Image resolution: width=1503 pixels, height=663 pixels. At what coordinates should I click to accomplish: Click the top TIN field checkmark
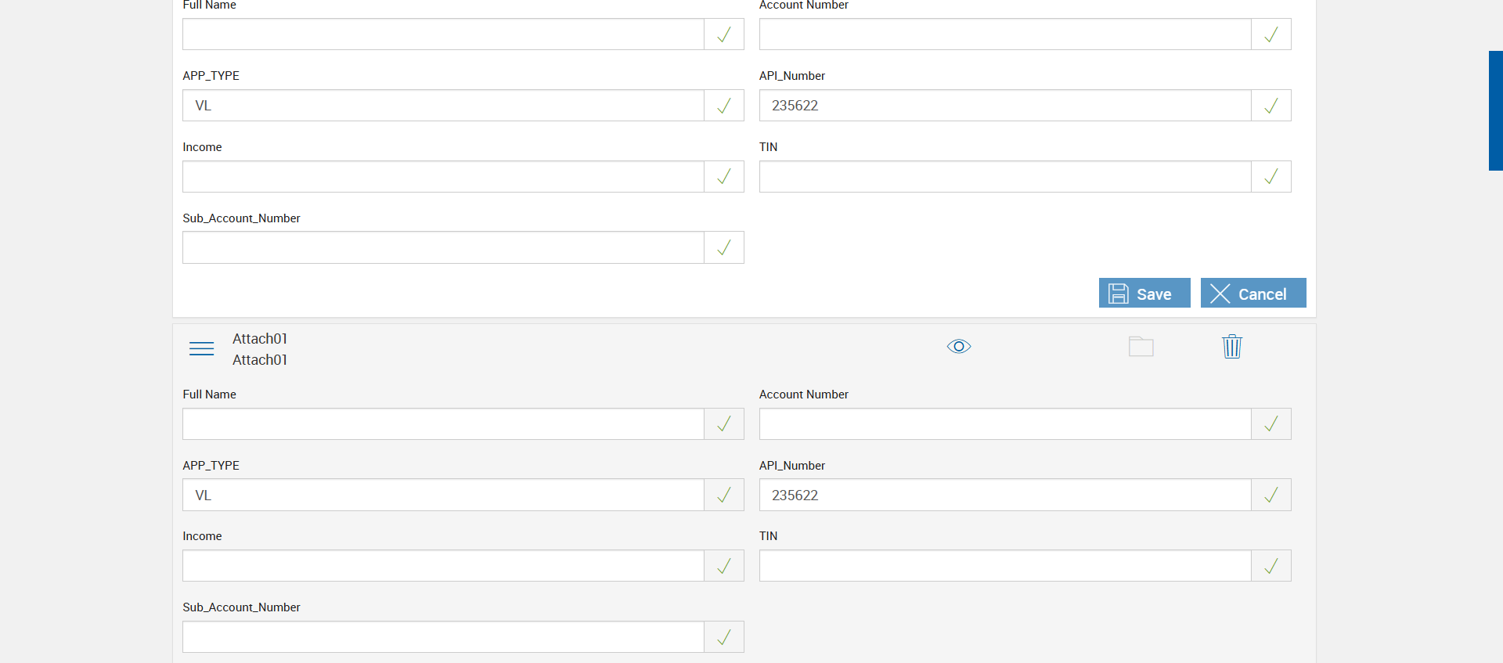[x=1271, y=177]
